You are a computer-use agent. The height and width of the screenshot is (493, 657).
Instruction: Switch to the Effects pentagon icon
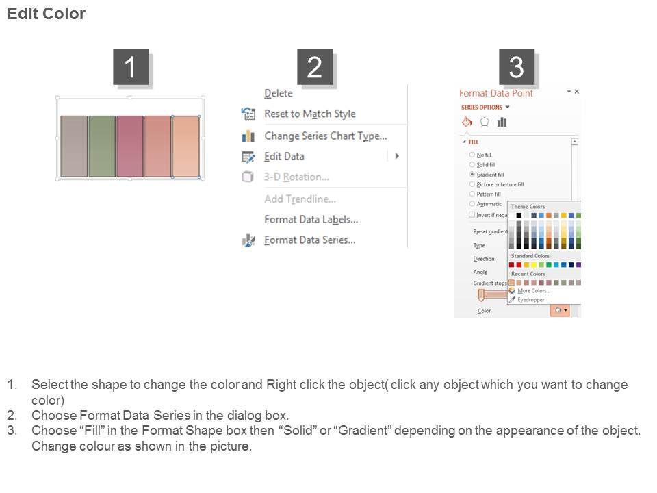coord(485,122)
